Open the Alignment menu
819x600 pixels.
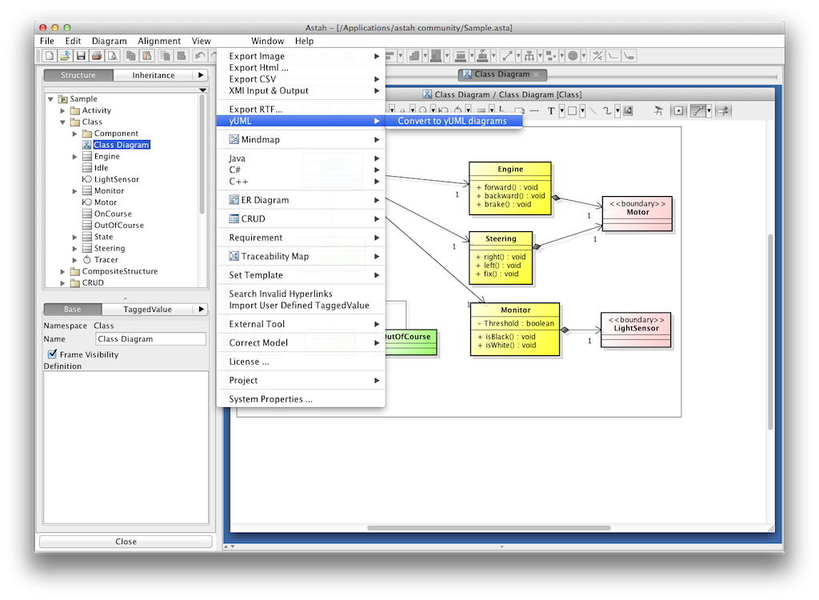click(x=159, y=41)
